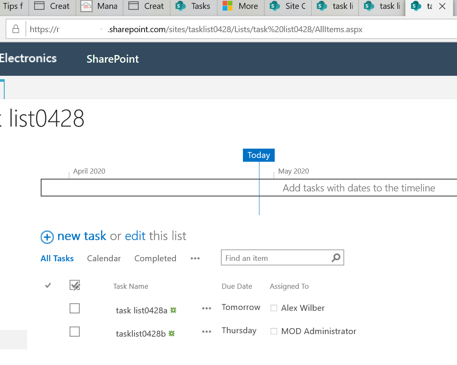This screenshot has height=365, width=457.
Task: Open the ellipsis menu for task list0428a
Action: (206, 308)
